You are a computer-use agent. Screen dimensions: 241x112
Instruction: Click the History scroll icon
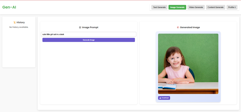click(x=14, y=23)
